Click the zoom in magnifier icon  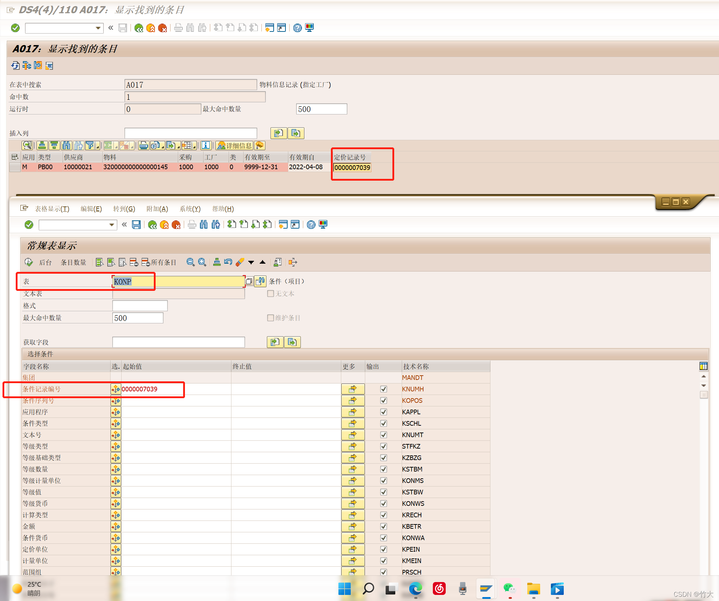click(202, 262)
